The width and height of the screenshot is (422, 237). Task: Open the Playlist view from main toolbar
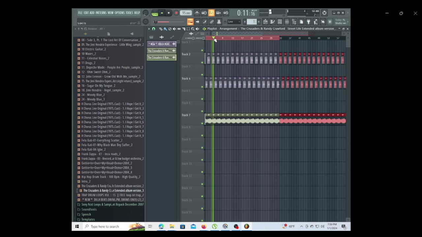[265, 22]
